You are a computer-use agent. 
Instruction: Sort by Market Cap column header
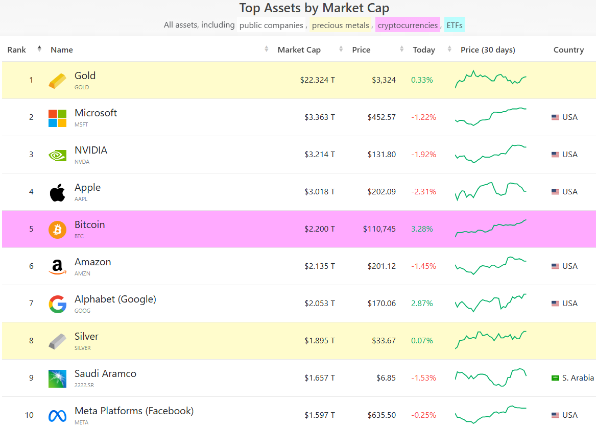pos(299,49)
